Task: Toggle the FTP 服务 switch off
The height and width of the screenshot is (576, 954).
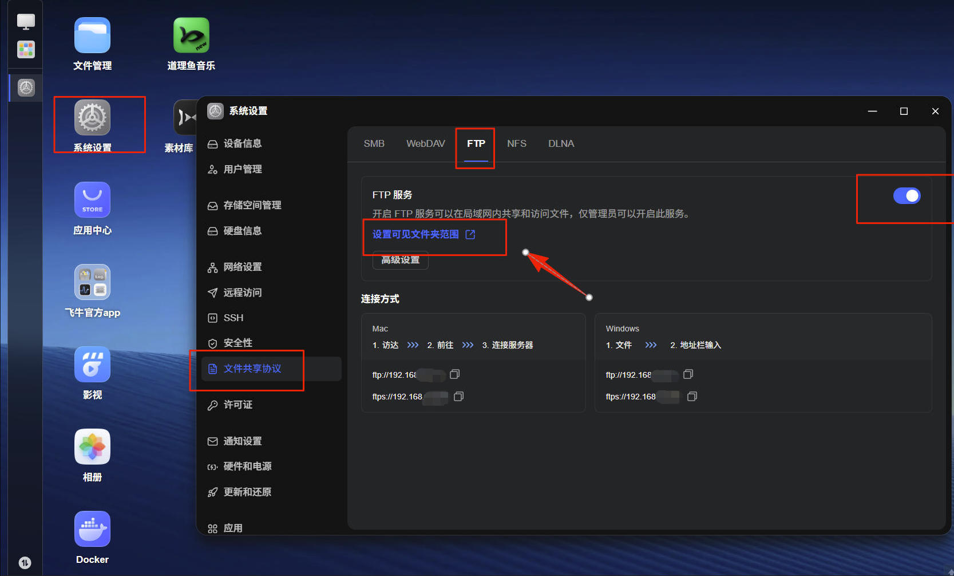Action: pyautogui.click(x=907, y=196)
